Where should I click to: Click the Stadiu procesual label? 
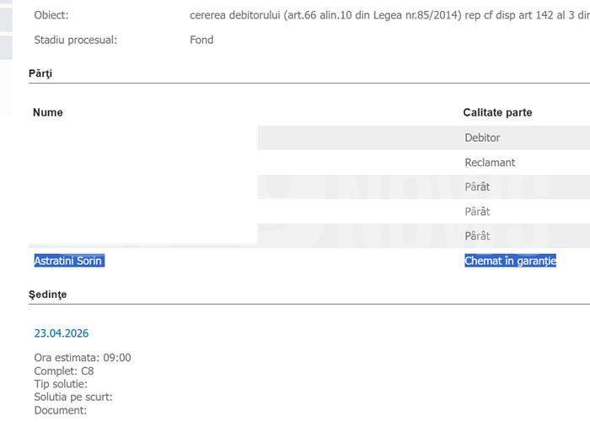76,40
